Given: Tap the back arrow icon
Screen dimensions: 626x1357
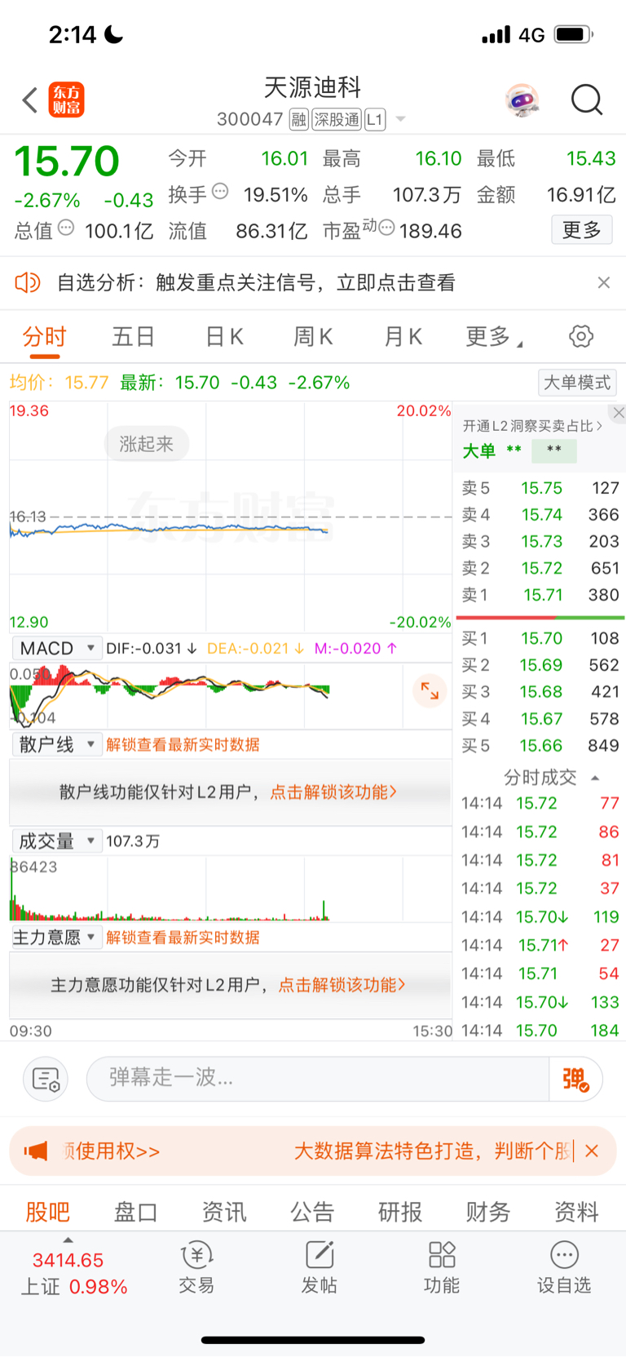Looking at the screenshot, I should (x=30, y=100).
